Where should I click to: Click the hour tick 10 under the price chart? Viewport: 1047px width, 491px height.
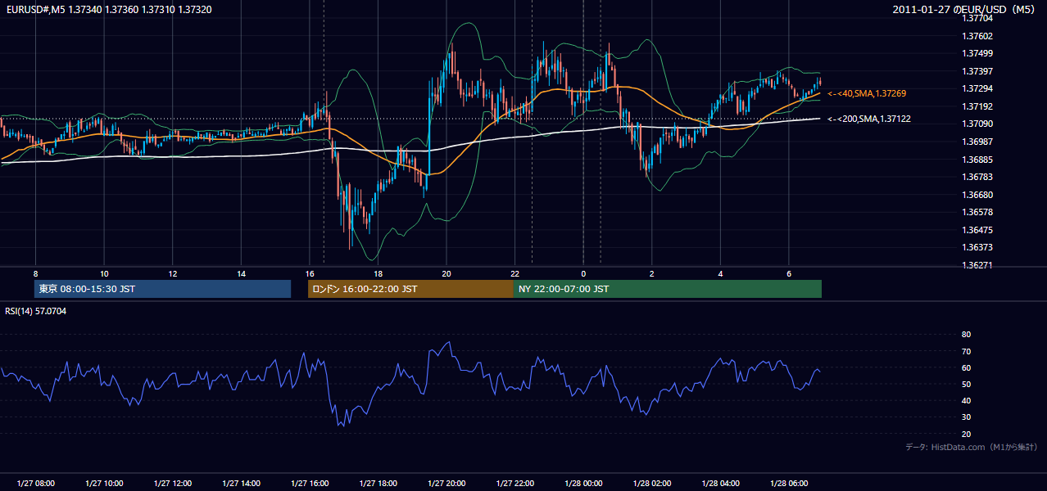coord(104,273)
